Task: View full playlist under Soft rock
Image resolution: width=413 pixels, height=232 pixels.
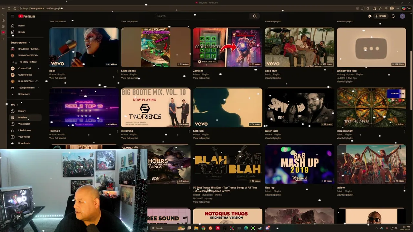Action: (x=201, y=138)
